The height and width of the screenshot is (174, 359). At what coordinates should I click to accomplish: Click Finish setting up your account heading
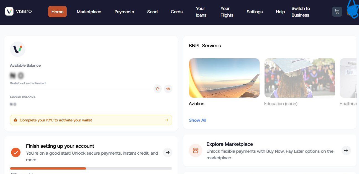pos(60,146)
